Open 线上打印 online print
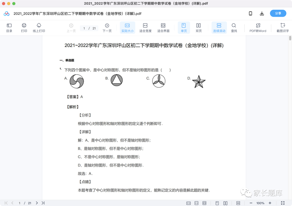292x206 pixels. coord(39,28)
